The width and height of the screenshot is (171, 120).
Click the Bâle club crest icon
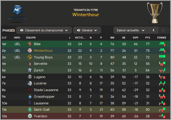30,44
